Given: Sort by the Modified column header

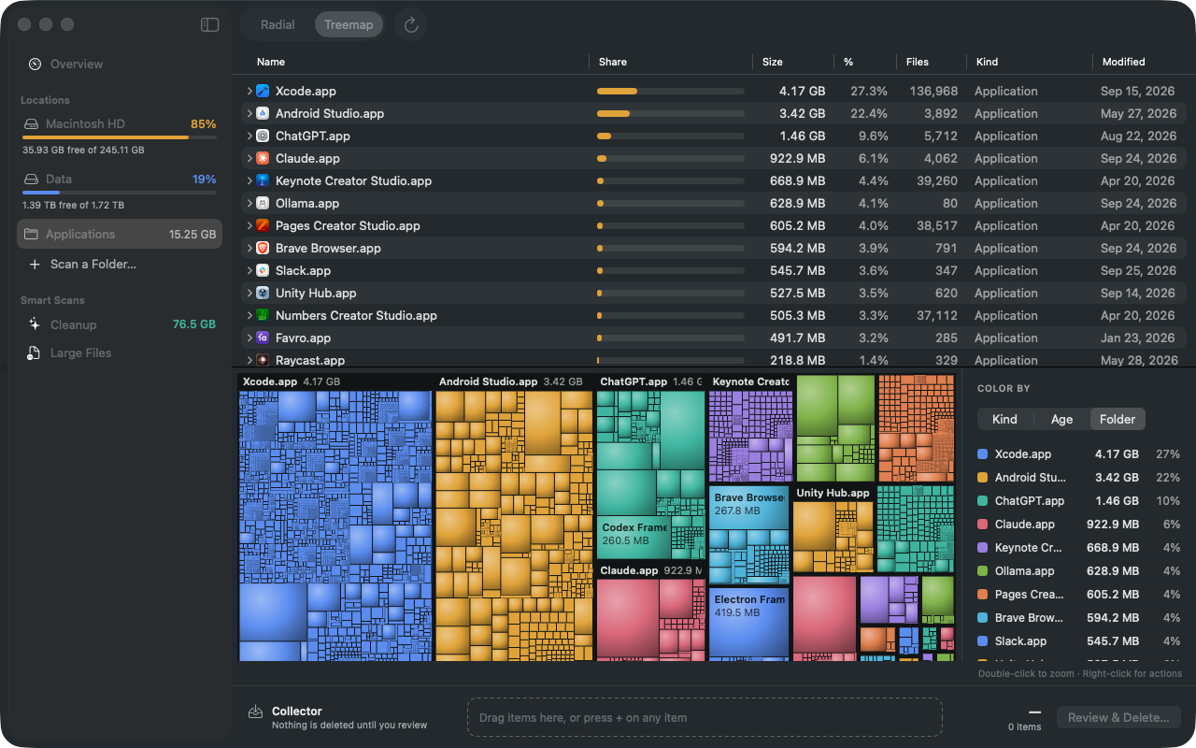Looking at the screenshot, I should coord(1123,62).
